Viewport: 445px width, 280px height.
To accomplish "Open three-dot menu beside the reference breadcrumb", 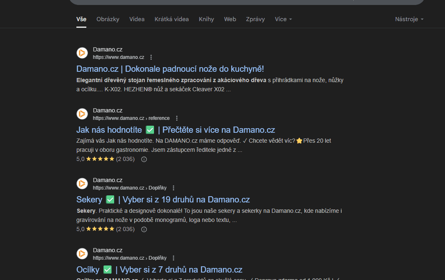I will (x=177, y=118).
